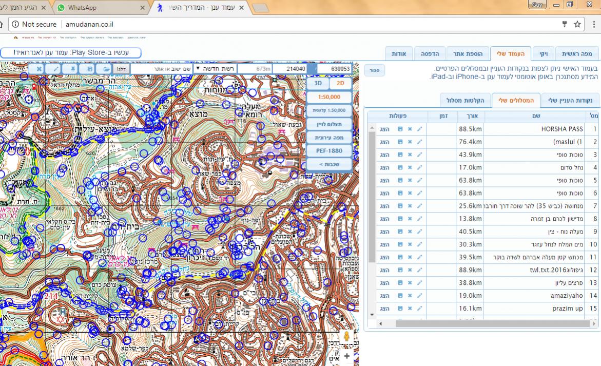Select the PEF-1880 historical map layer
The width and height of the screenshot is (601, 366).
click(329, 150)
